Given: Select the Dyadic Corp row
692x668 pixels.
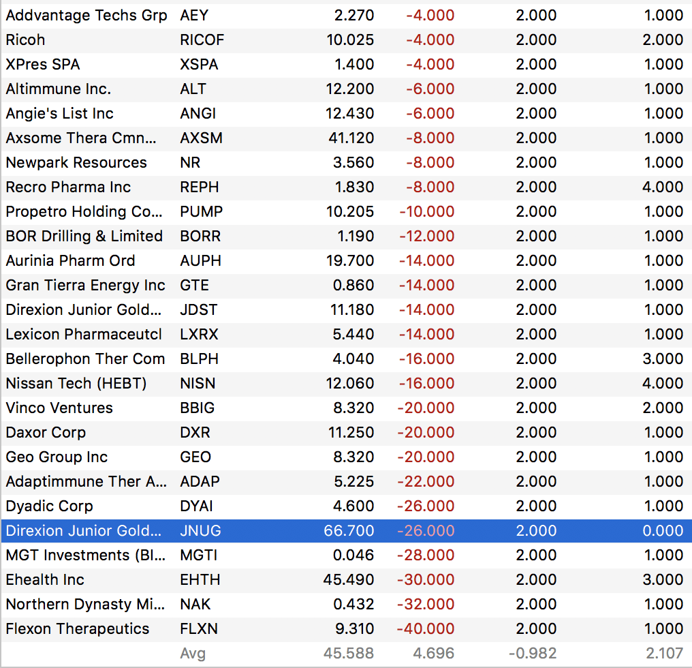Looking at the screenshot, I should 347,506.
